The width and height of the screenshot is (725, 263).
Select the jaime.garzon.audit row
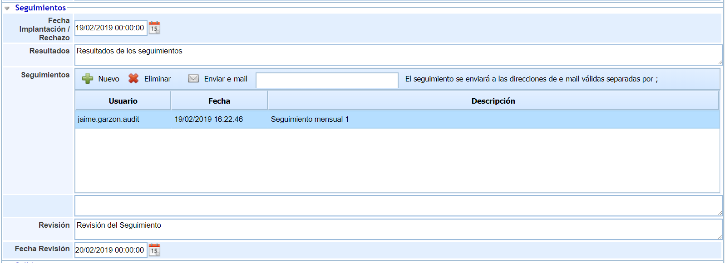pyautogui.click(x=109, y=120)
